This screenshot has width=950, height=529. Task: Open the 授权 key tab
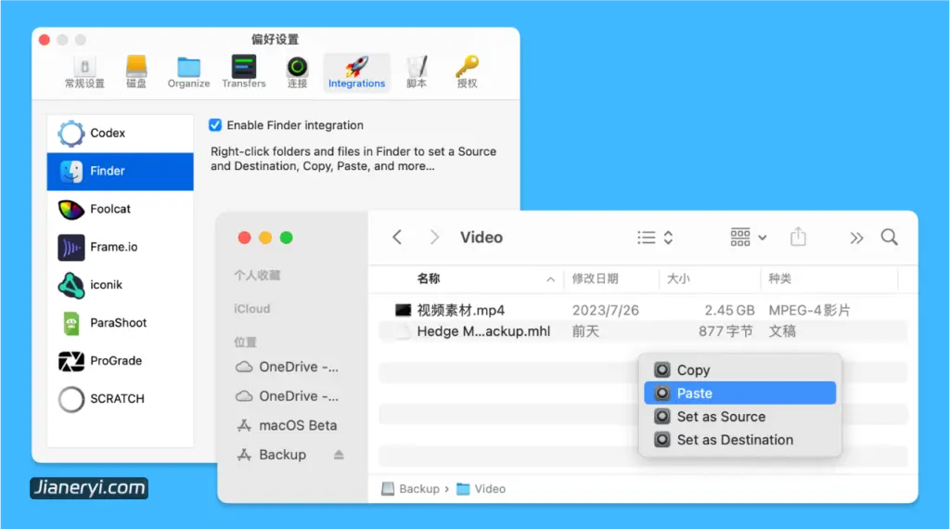tap(467, 72)
